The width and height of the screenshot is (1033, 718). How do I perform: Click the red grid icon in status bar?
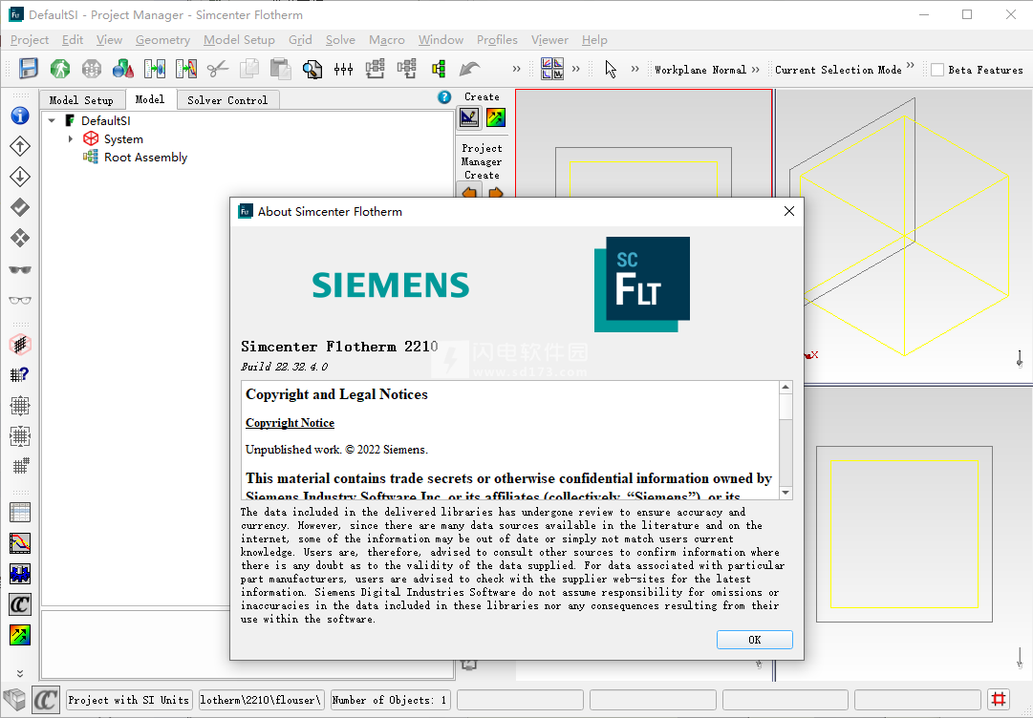click(999, 699)
